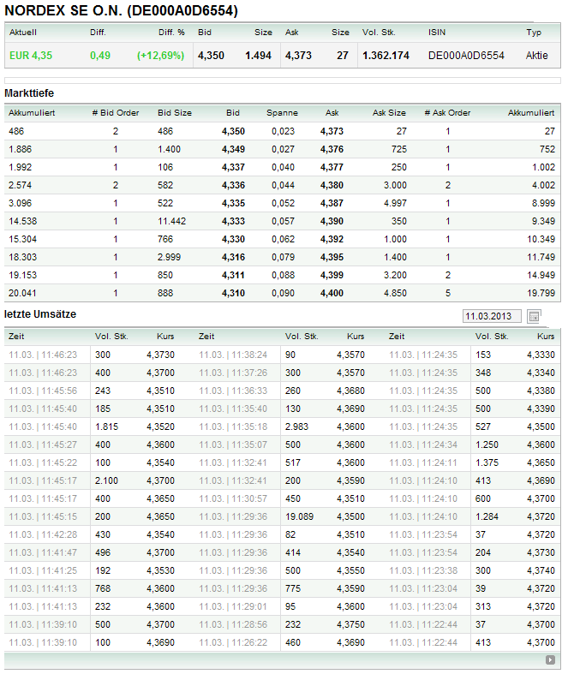Click the 'Ask Size' column header in Markttiefe
The height and width of the screenshot is (692, 562).
389,113
